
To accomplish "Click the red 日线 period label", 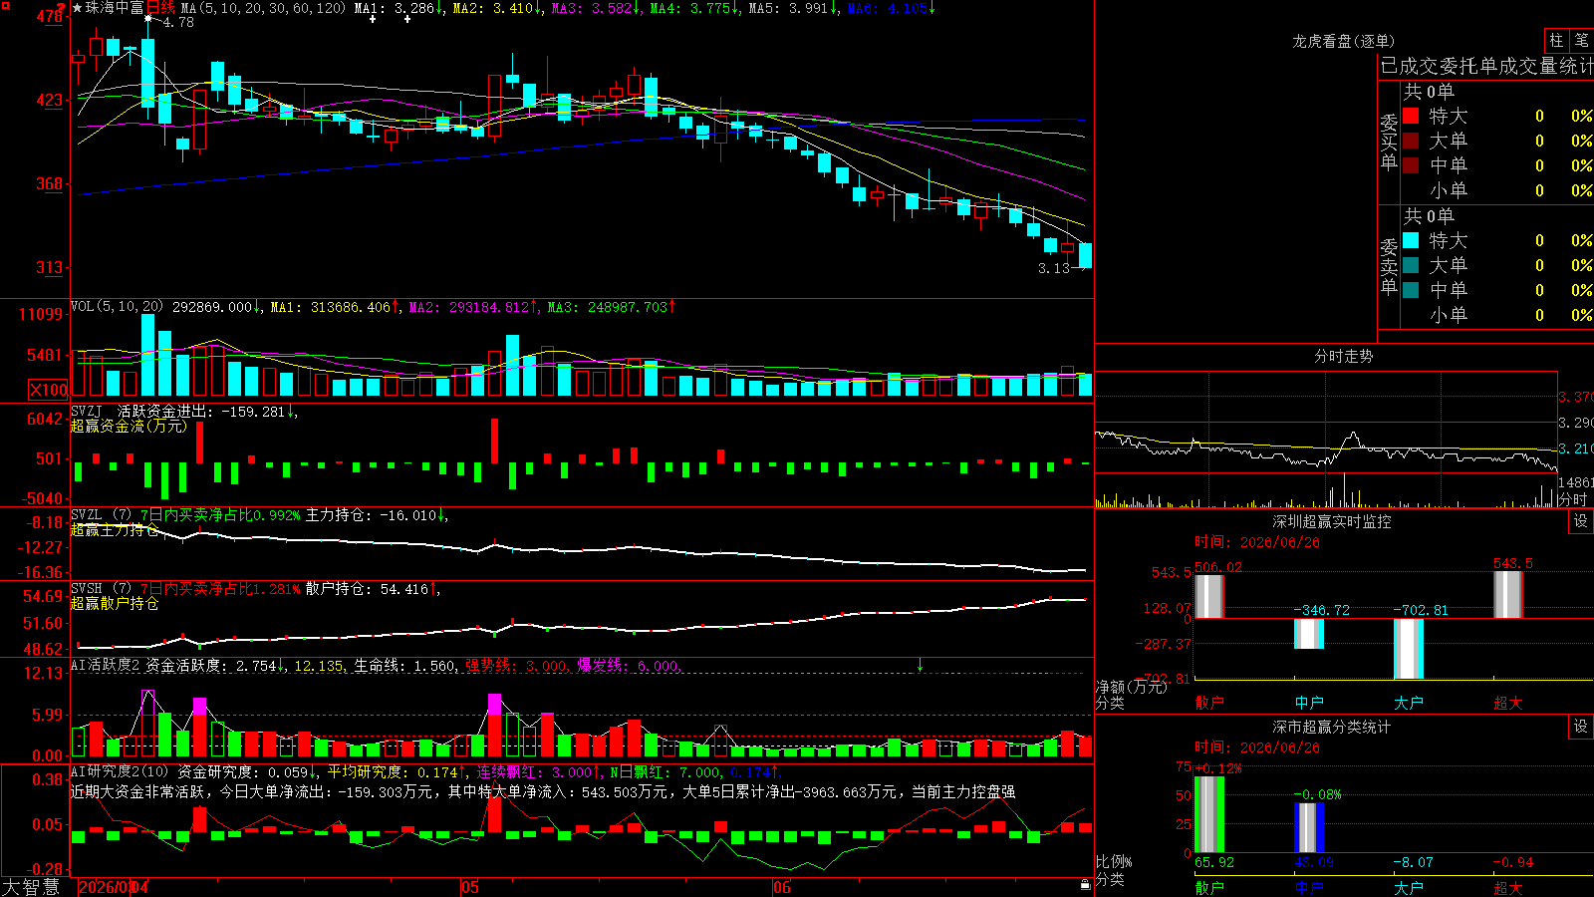I will [x=159, y=8].
